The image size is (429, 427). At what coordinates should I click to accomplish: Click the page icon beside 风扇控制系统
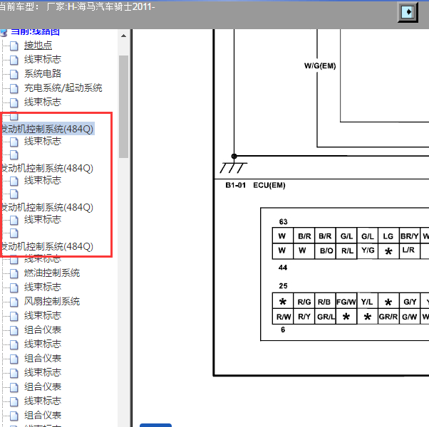14,302
